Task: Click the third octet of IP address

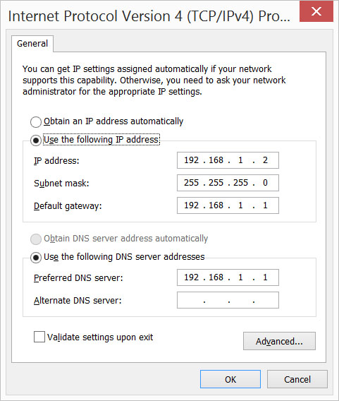Action: (240, 160)
